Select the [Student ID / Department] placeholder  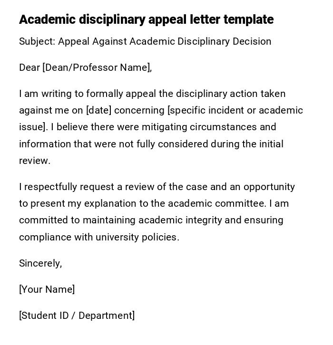pyautogui.click(x=77, y=316)
